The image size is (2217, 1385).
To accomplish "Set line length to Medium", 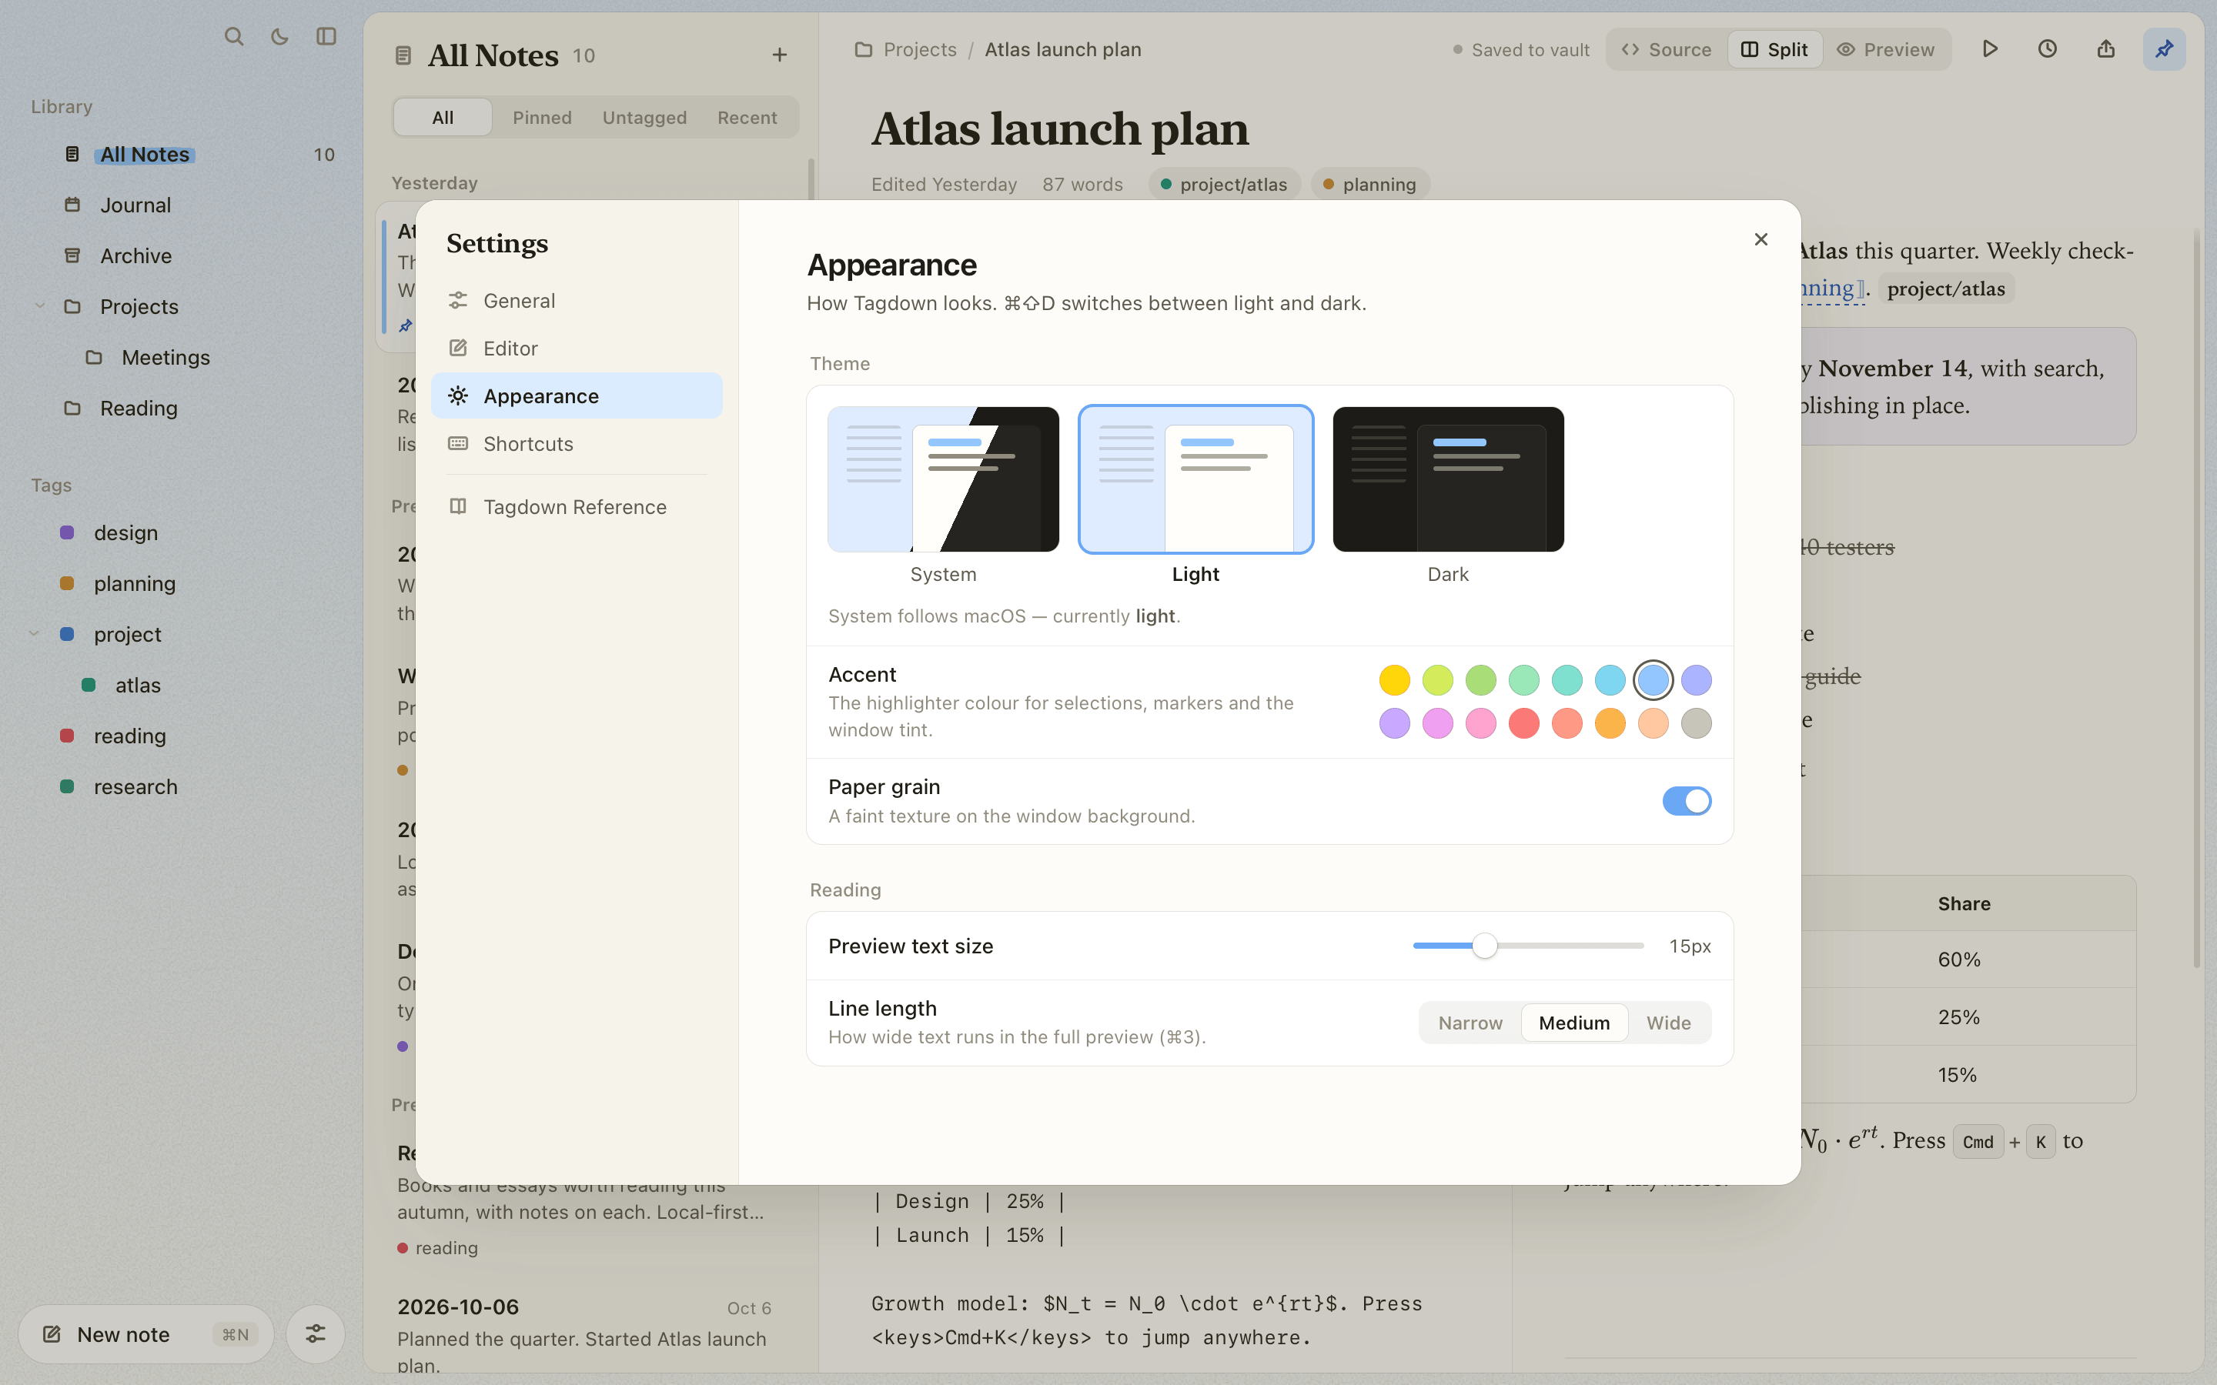I will pyautogui.click(x=1574, y=1023).
